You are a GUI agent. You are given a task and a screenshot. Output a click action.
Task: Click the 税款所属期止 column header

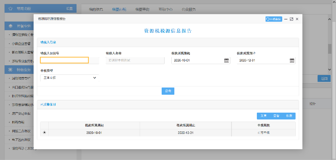pos(186,125)
